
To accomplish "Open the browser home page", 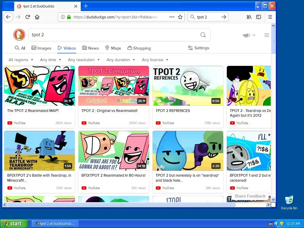I will click(x=37, y=17).
